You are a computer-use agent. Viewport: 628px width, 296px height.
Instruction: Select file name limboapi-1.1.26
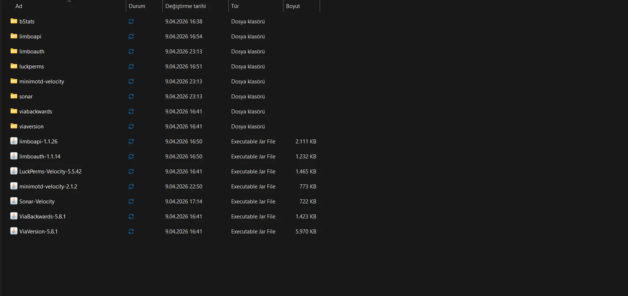tap(38, 142)
